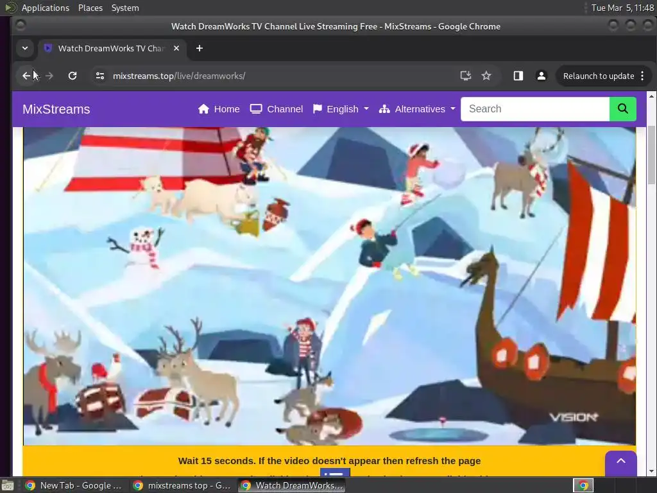Click the sitemap icon beside Alternatives
This screenshot has height=493, width=657.
[x=384, y=109]
